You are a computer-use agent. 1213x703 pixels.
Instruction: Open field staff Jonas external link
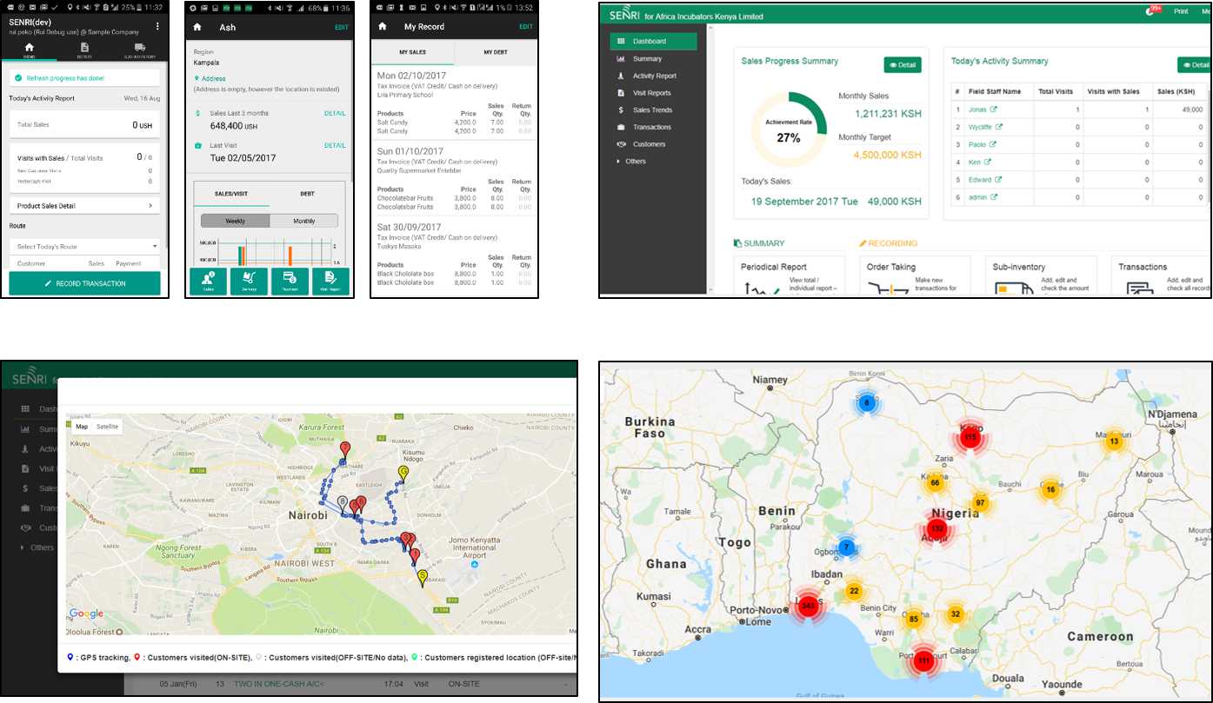click(x=994, y=109)
